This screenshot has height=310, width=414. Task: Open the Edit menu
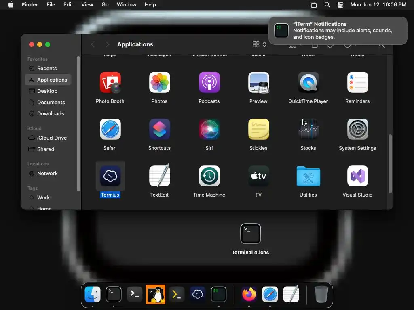[x=68, y=5]
